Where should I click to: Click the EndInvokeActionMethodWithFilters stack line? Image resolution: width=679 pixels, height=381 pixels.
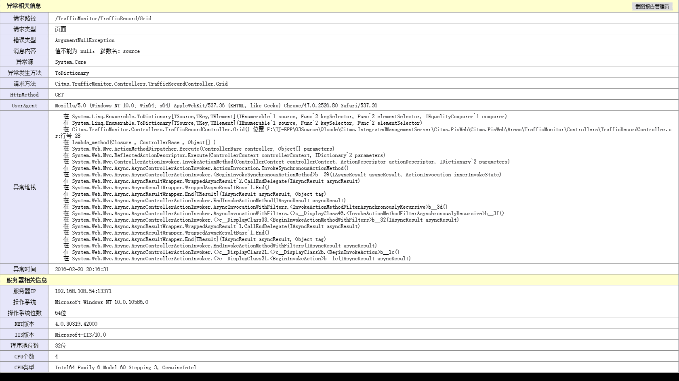(x=220, y=245)
